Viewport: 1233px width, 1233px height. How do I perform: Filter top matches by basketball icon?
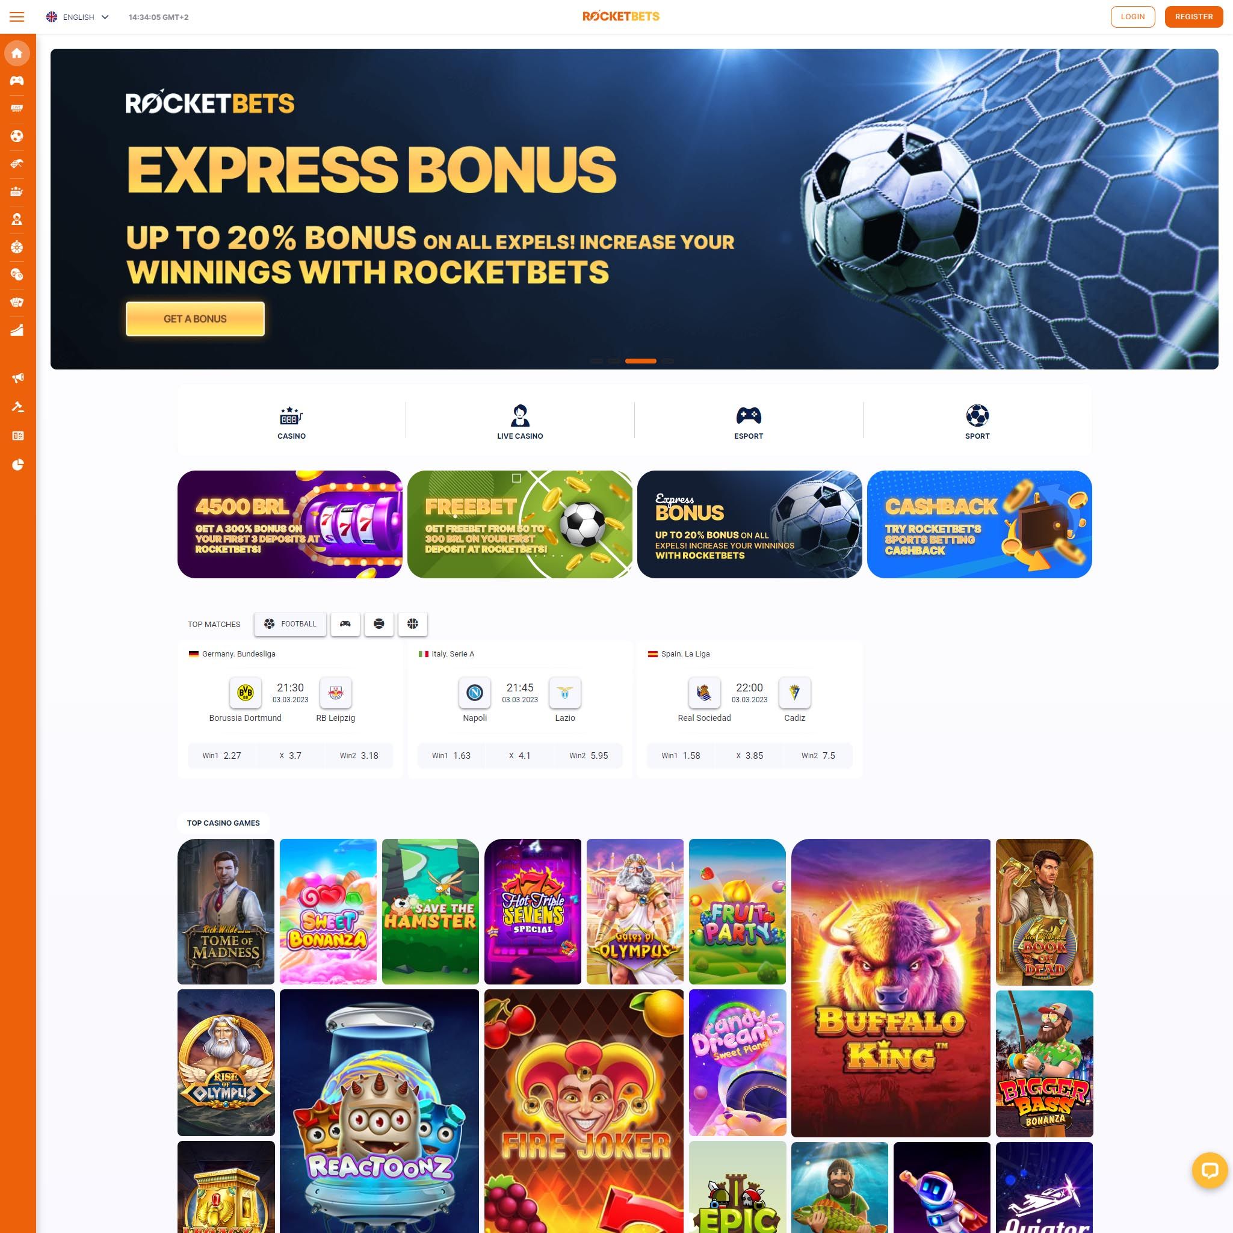[x=412, y=623]
